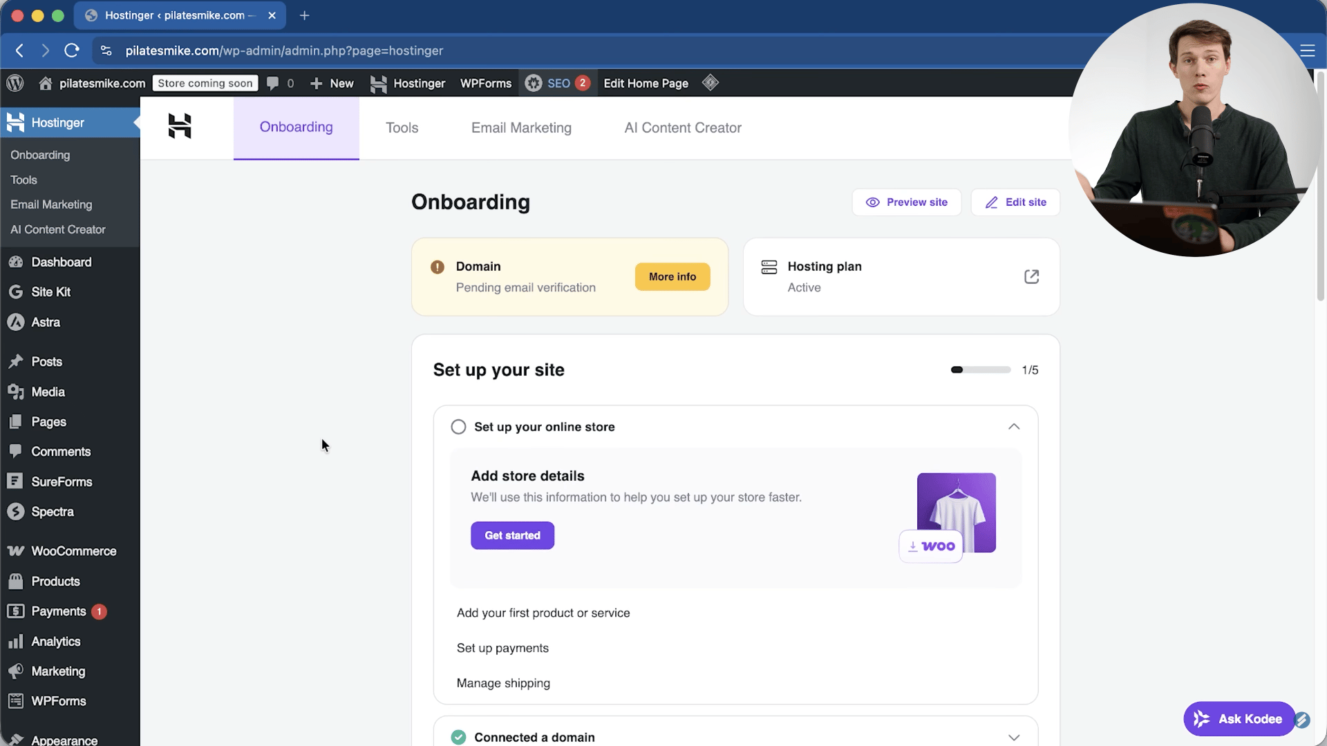Reload the browser page
Screen dimensions: 1327x746
72,50
